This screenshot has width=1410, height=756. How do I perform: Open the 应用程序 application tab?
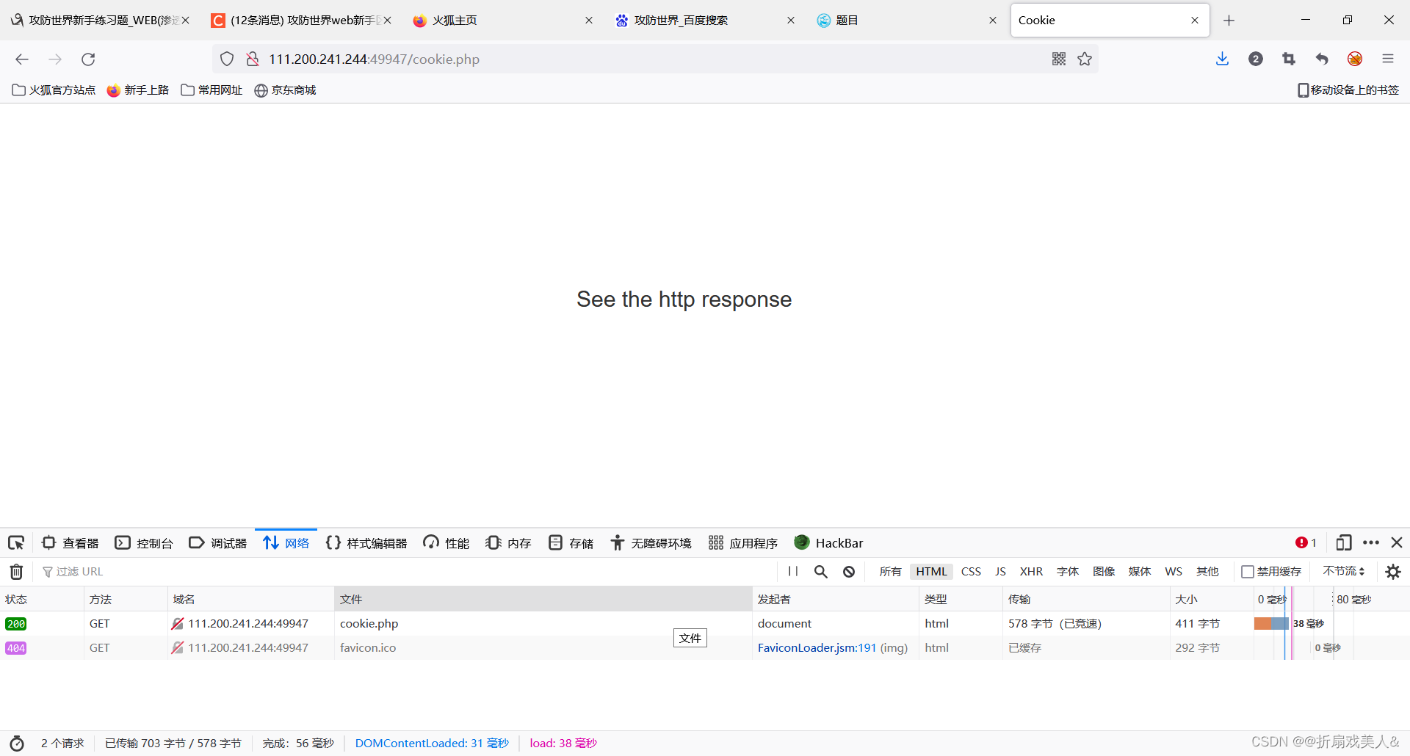(x=743, y=543)
